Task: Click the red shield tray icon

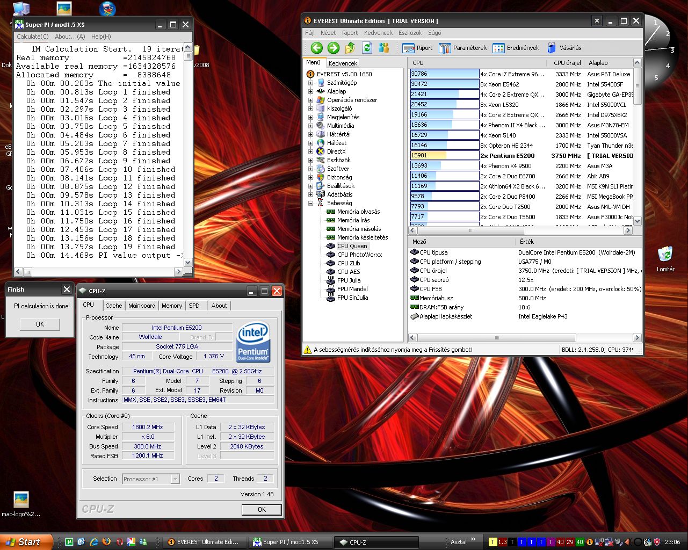Action: pos(657,542)
